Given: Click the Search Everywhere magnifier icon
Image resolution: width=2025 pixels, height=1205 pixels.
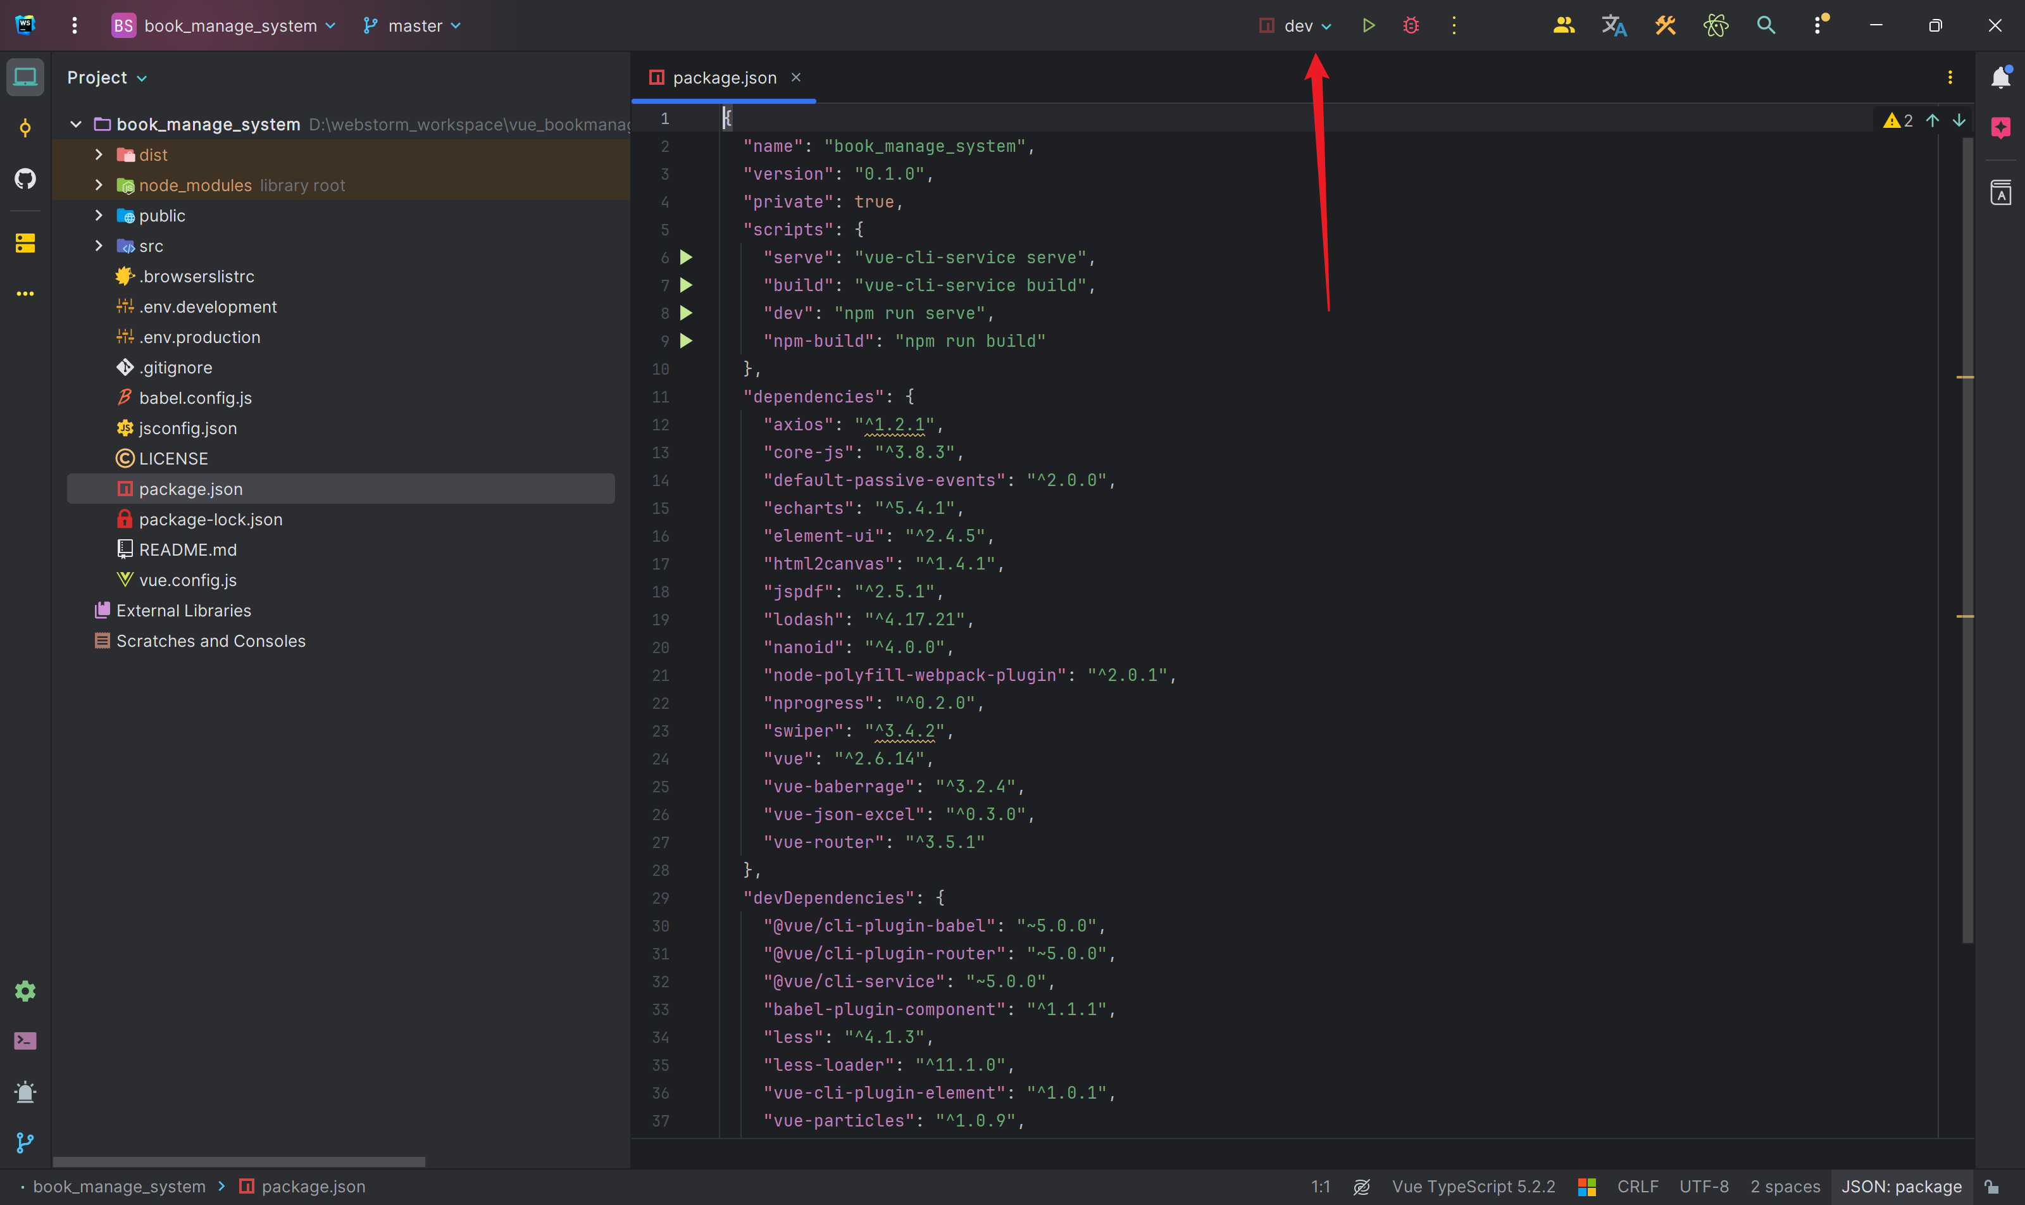Looking at the screenshot, I should coord(1766,25).
